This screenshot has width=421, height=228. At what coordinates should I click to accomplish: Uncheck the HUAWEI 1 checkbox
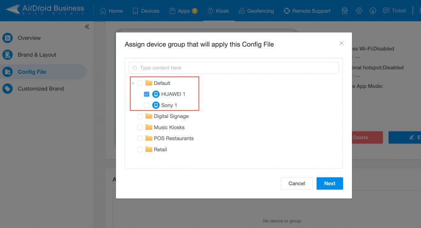147,94
